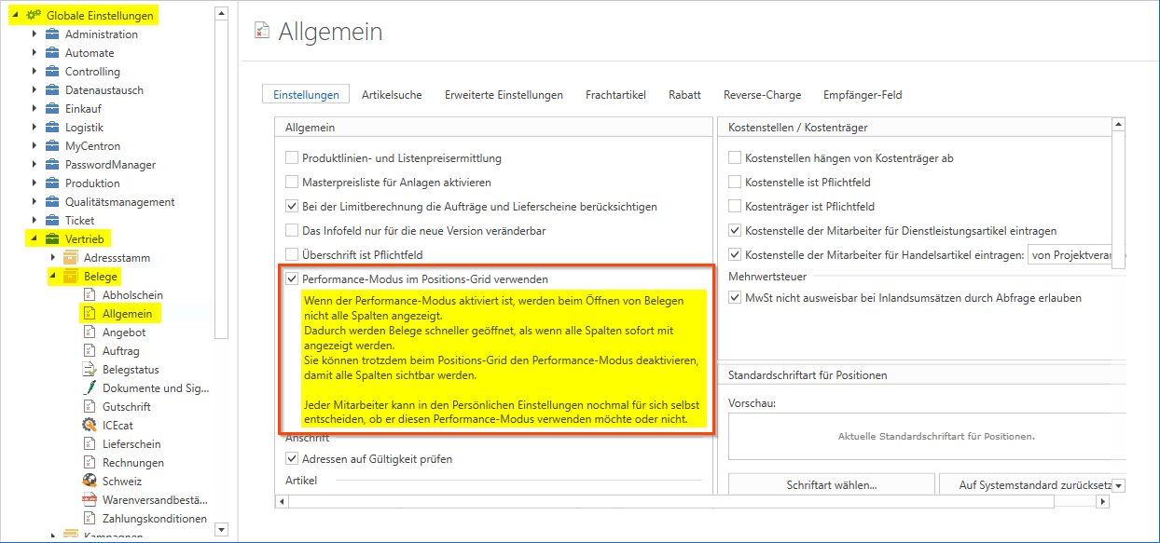Select the Dokumente und Signatur pen icon
Viewport: 1160px width, 543px height.
(x=90, y=388)
